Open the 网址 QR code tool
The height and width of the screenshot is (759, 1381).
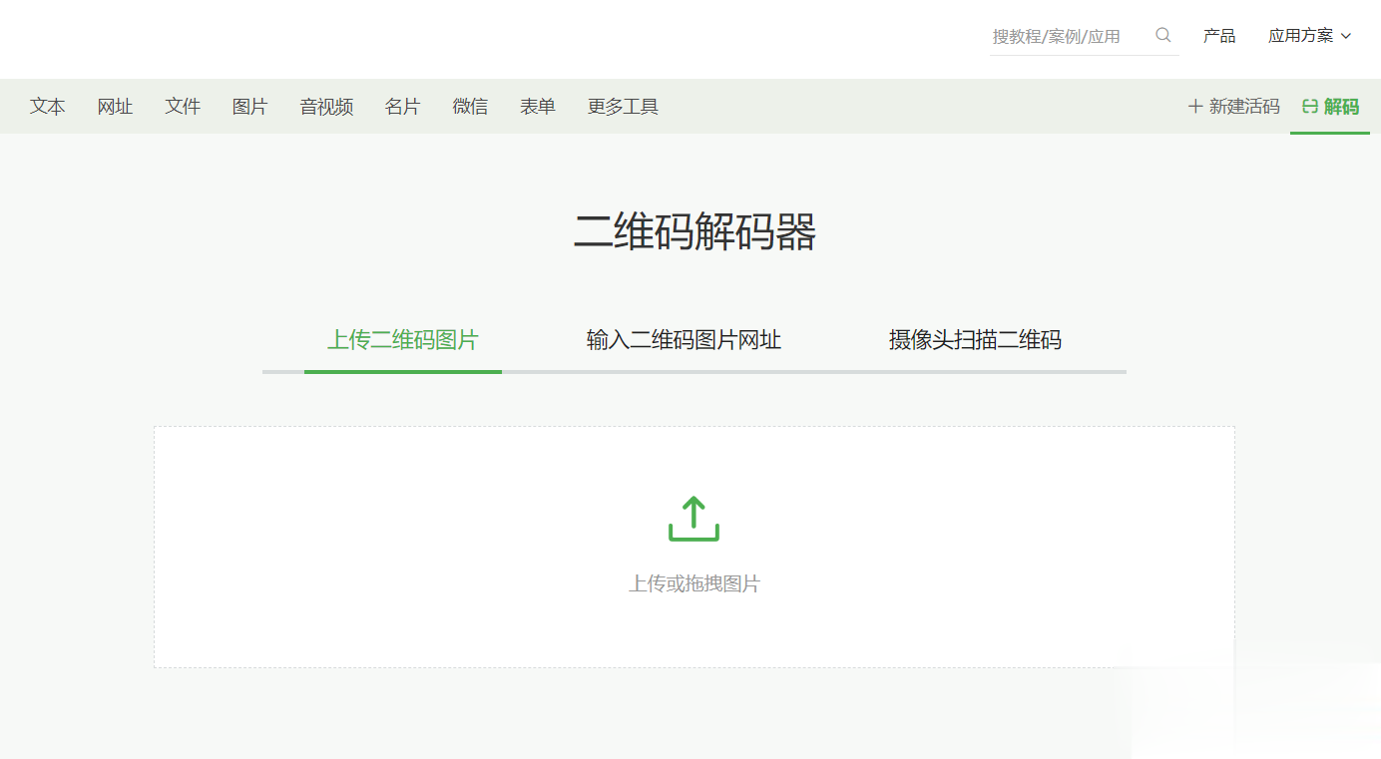(115, 106)
